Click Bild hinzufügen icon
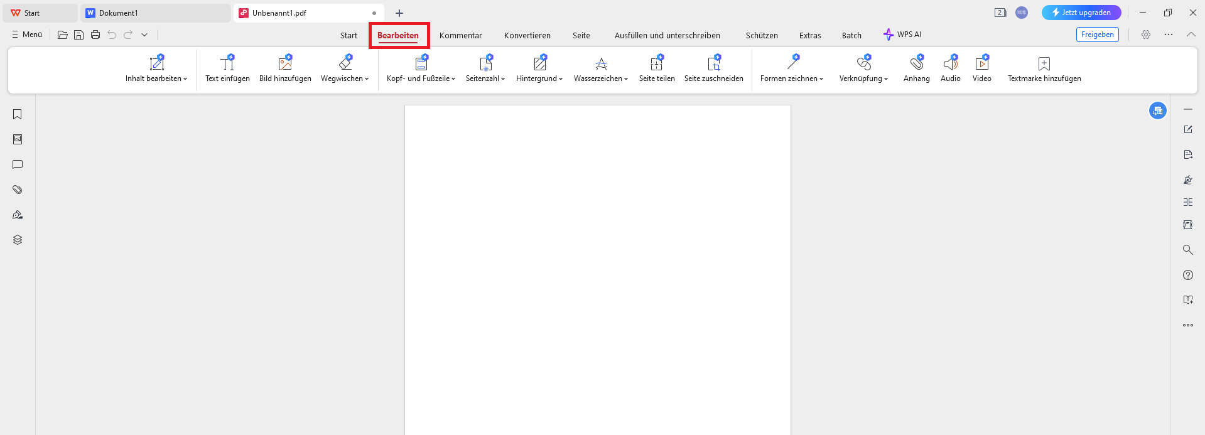This screenshot has width=1205, height=435. point(285,63)
